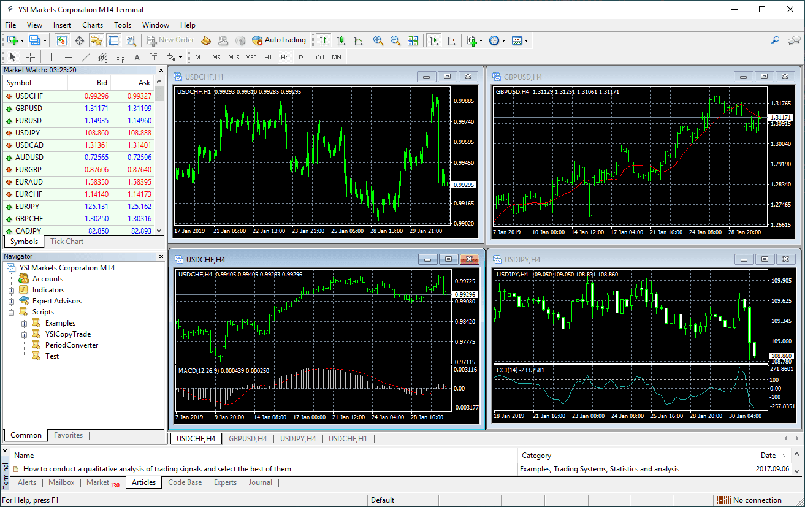Open the Profiles dropdown arrow
Screen dimensions: 805x507
[x=44, y=40]
